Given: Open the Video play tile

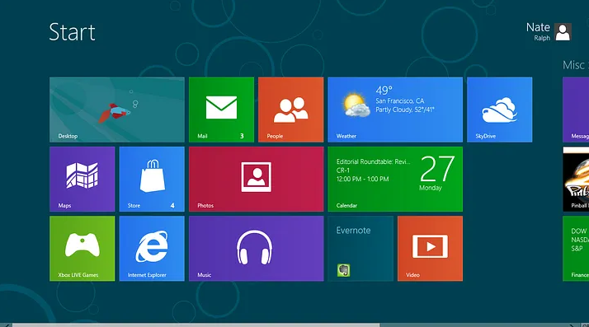Looking at the screenshot, I should (x=430, y=248).
